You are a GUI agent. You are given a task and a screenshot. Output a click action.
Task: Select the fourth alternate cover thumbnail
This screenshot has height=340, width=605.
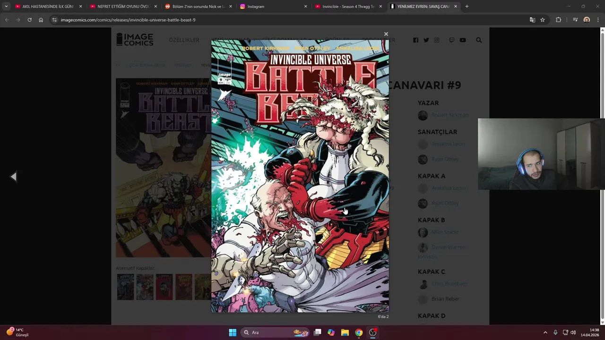[183, 287]
